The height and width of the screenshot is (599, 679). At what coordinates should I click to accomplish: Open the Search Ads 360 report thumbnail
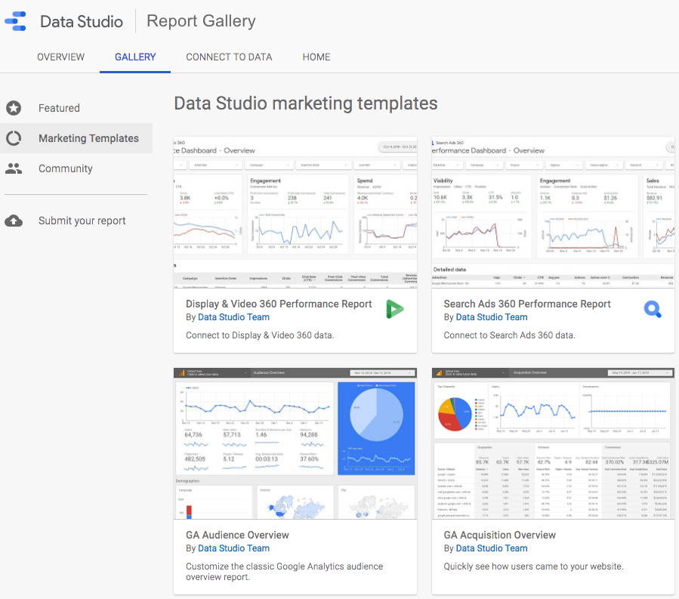[553, 213]
